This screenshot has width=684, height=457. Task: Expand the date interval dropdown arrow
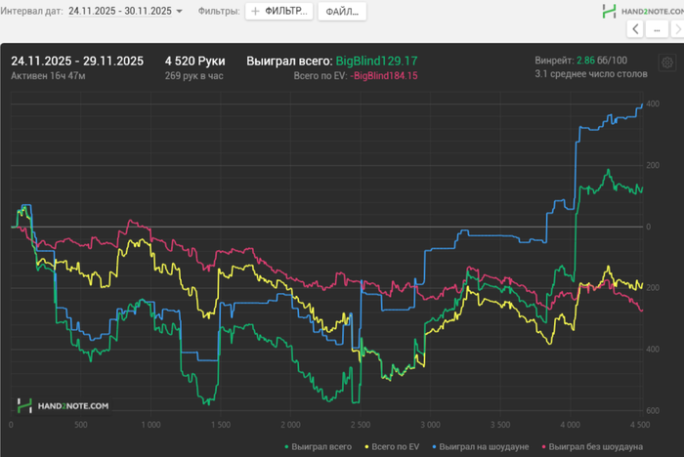coord(179,12)
